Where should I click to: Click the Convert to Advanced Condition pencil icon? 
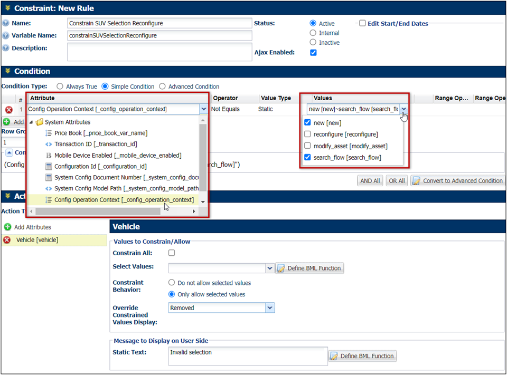pyautogui.click(x=418, y=180)
